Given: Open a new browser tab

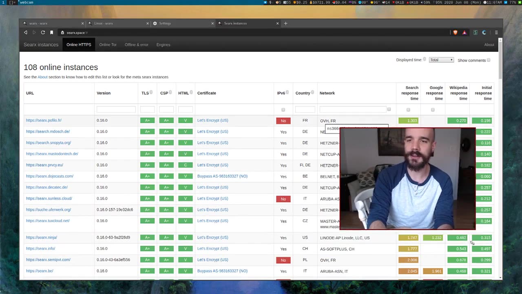Looking at the screenshot, I should 285,23.
